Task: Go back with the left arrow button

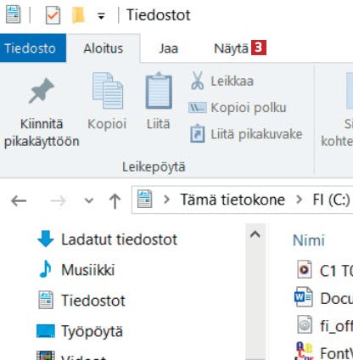Action: tap(19, 201)
